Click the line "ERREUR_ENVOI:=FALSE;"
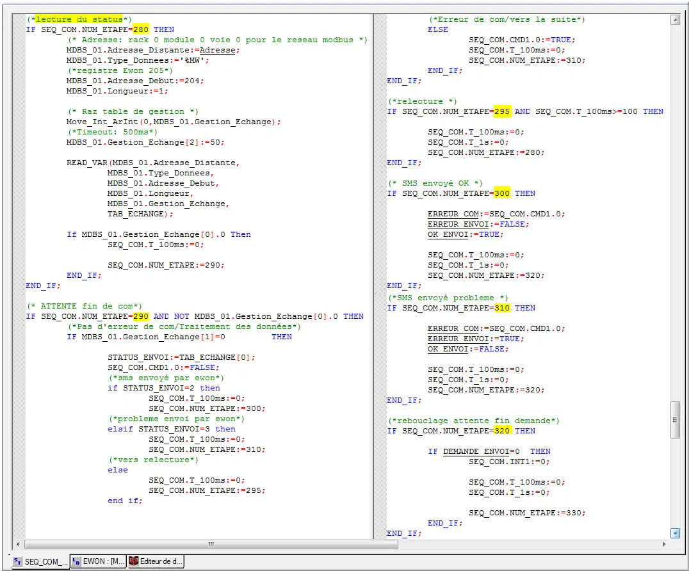This screenshot has width=689, height=571. pos(478,224)
